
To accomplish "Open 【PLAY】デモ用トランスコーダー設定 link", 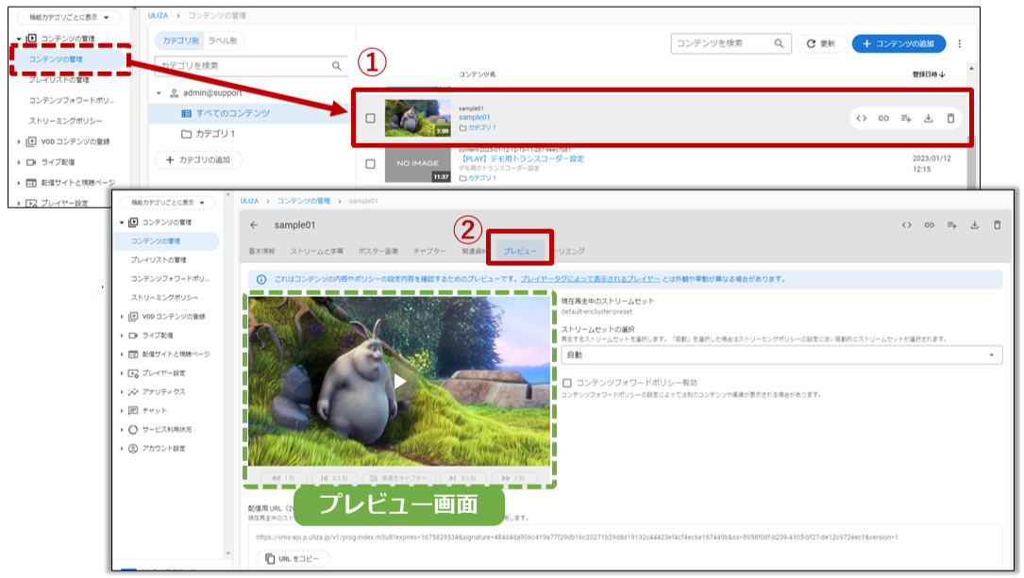I will click(x=521, y=158).
